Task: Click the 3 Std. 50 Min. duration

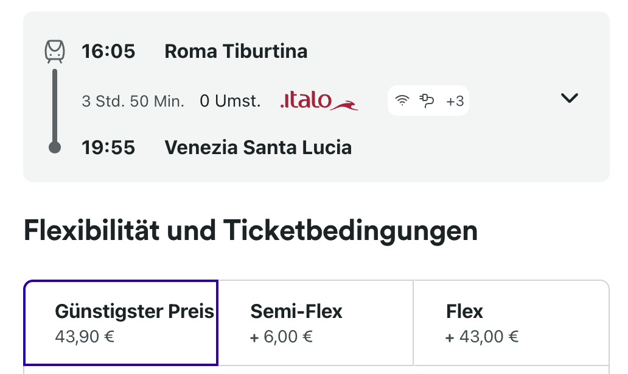Action: [x=133, y=101]
